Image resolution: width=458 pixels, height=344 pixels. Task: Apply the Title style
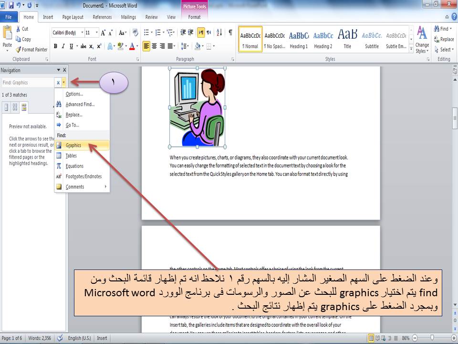(x=347, y=40)
